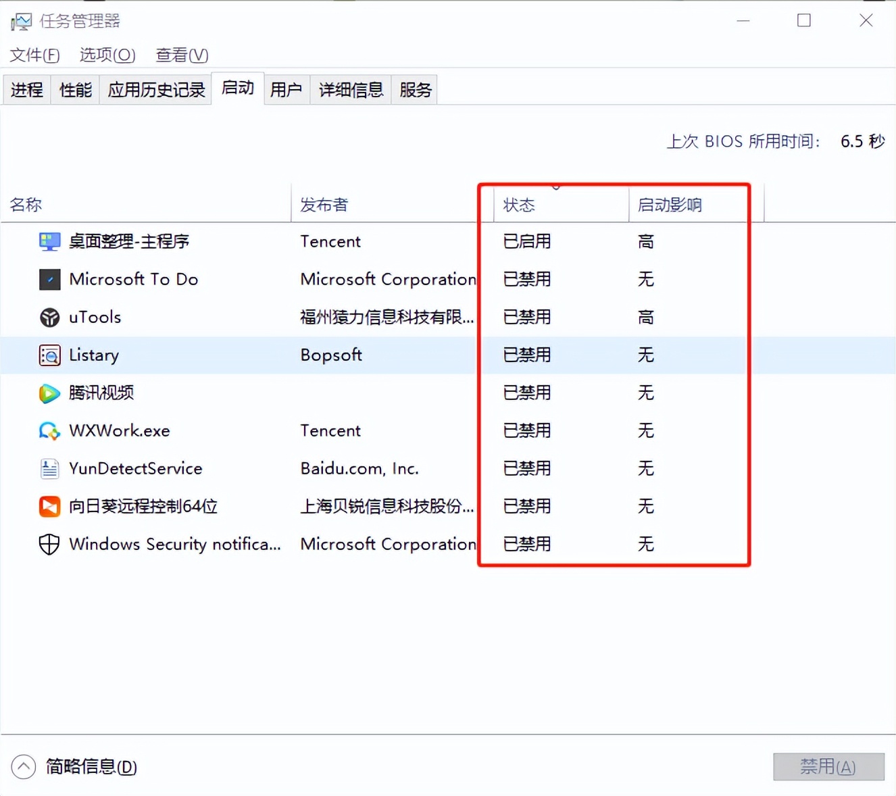Click the 向日葵远程控制 remote control icon

point(49,506)
